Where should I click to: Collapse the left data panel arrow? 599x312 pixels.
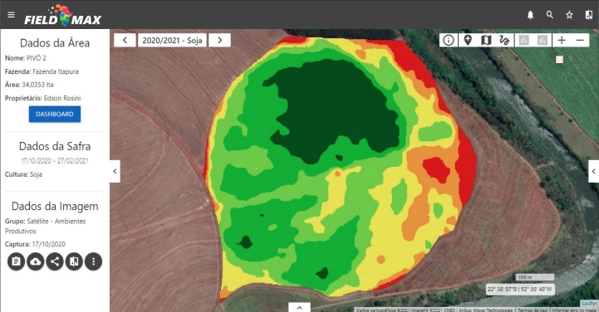tap(115, 171)
